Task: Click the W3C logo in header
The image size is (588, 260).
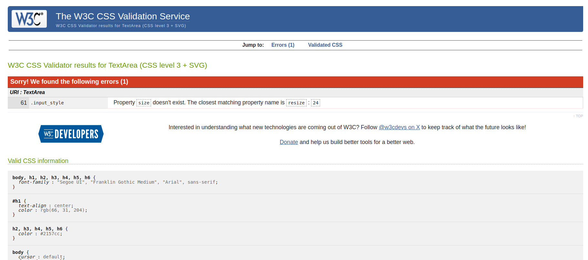Action: (x=29, y=19)
